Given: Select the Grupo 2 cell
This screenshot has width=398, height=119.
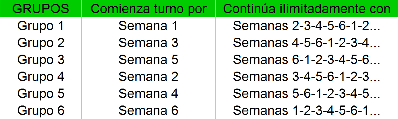Looking at the screenshot, I should pos(41,42).
